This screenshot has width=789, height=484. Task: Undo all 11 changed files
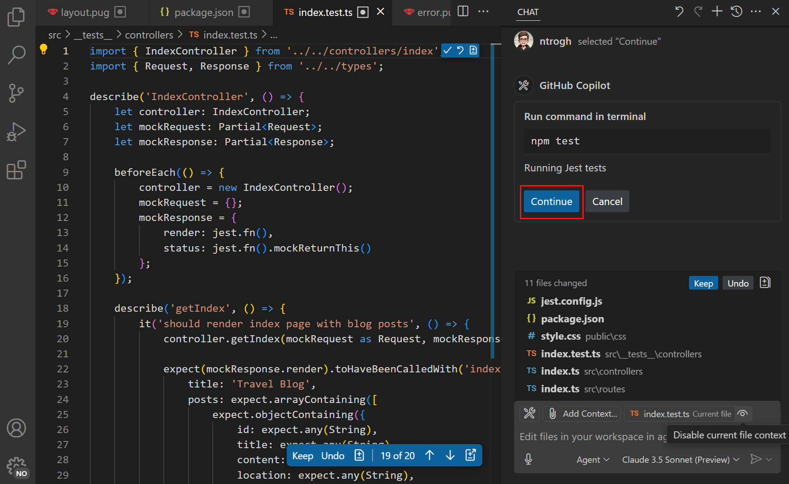pos(738,283)
